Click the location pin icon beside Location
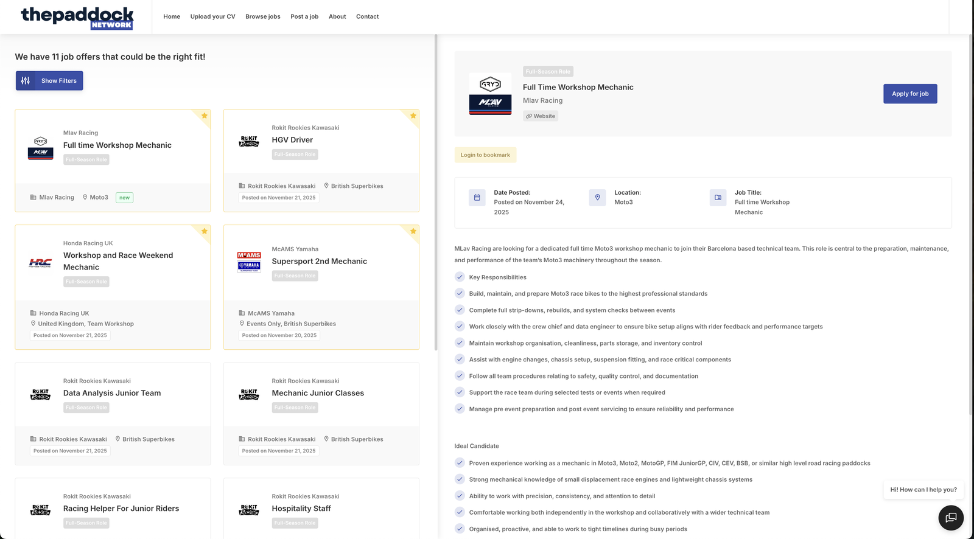The height and width of the screenshot is (539, 974). (597, 198)
